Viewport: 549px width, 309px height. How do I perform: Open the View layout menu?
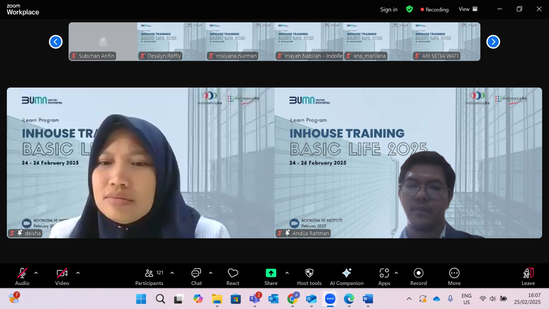(468, 9)
